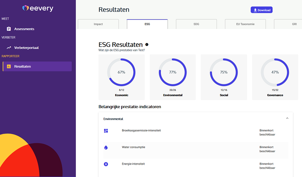
Task: Click the Verbeterportaal trend arrow icon
Action: coord(9,48)
